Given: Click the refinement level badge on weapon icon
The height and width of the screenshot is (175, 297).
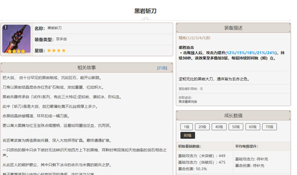Looking at the screenshot, I should (x=5, y=28).
